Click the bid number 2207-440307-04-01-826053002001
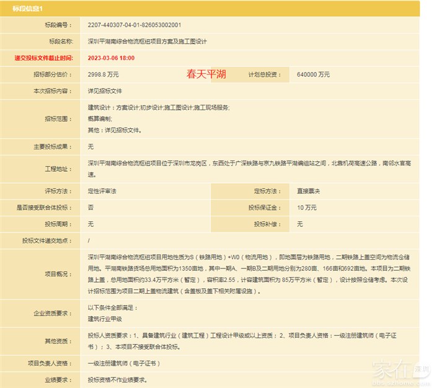The image size is (434, 388). [135, 25]
